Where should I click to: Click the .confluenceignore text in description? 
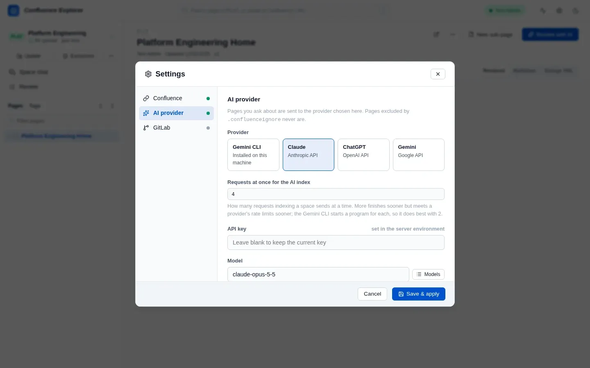pyautogui.click(x=254, y=119)
